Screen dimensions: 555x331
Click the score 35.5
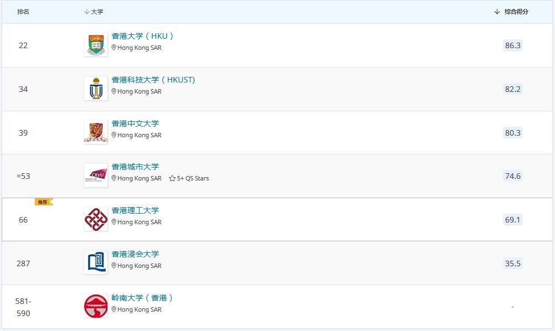[513, 263]
